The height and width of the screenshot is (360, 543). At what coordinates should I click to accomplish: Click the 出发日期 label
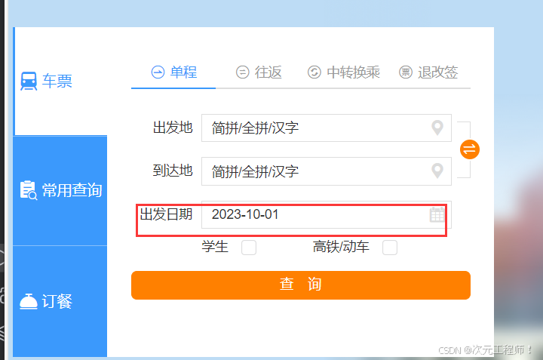[166, 214]
